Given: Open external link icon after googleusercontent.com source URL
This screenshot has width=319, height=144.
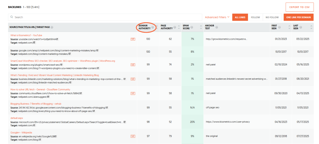Looking at the screenshot, I should (107, 108).
